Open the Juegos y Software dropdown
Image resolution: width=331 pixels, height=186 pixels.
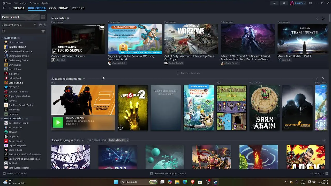pos(19,25)
